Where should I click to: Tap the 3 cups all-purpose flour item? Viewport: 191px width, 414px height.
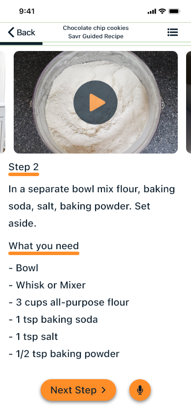pos(69,302)
